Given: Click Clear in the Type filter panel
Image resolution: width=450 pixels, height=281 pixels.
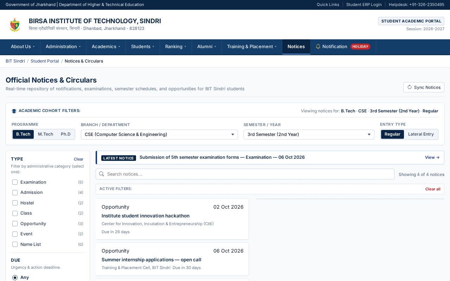Looking at the screenshot, I should (x=78, y=159).
